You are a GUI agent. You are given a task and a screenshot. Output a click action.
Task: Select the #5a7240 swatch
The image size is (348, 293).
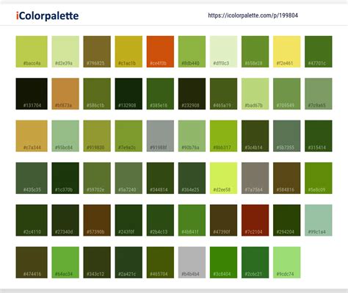128,178
